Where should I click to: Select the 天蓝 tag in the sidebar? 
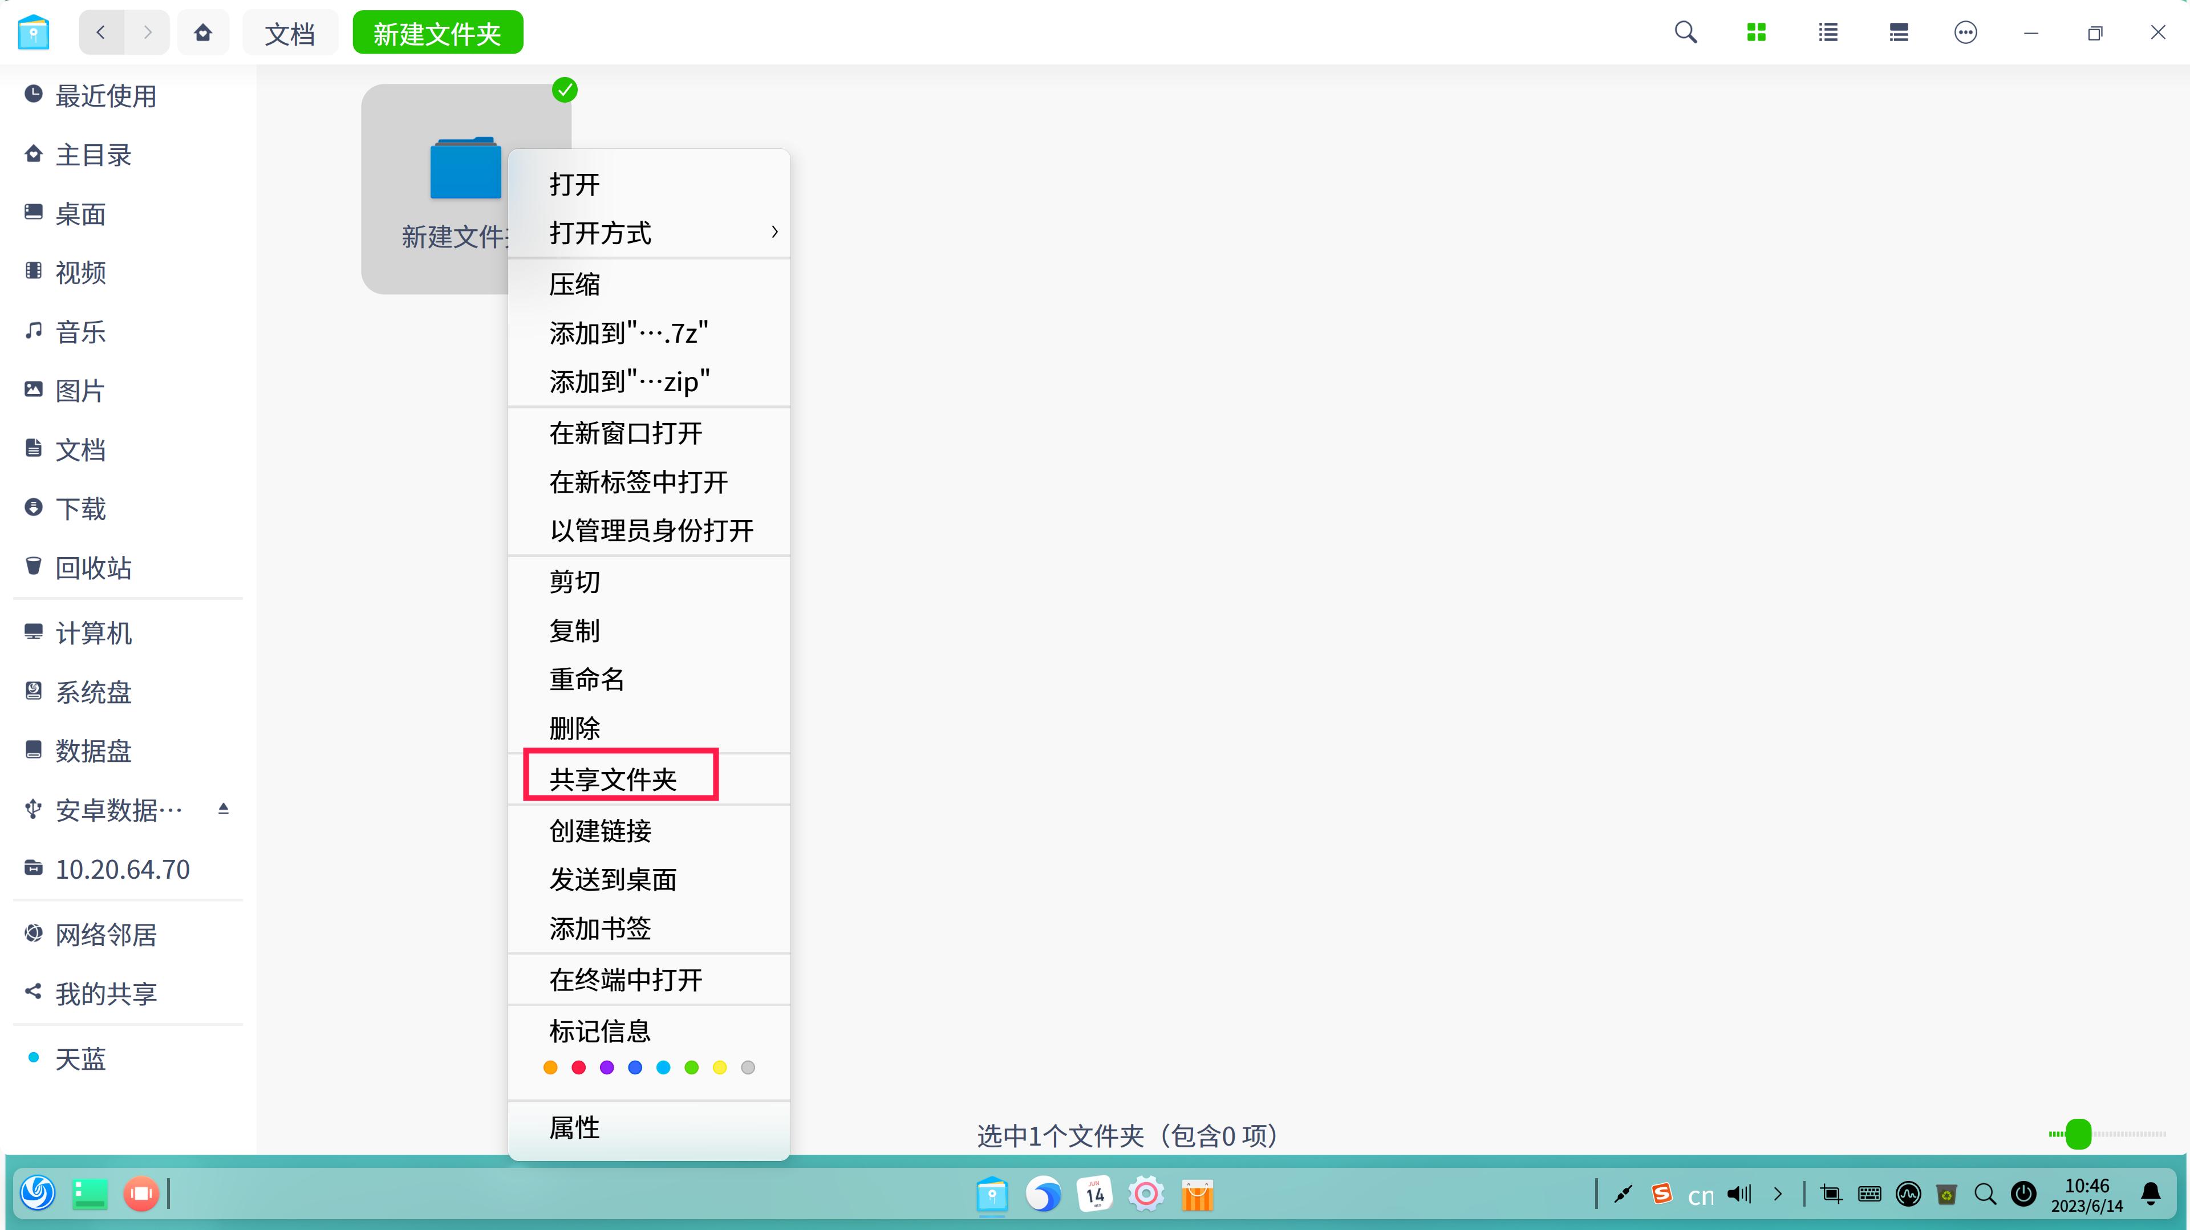click(128, 1058)
